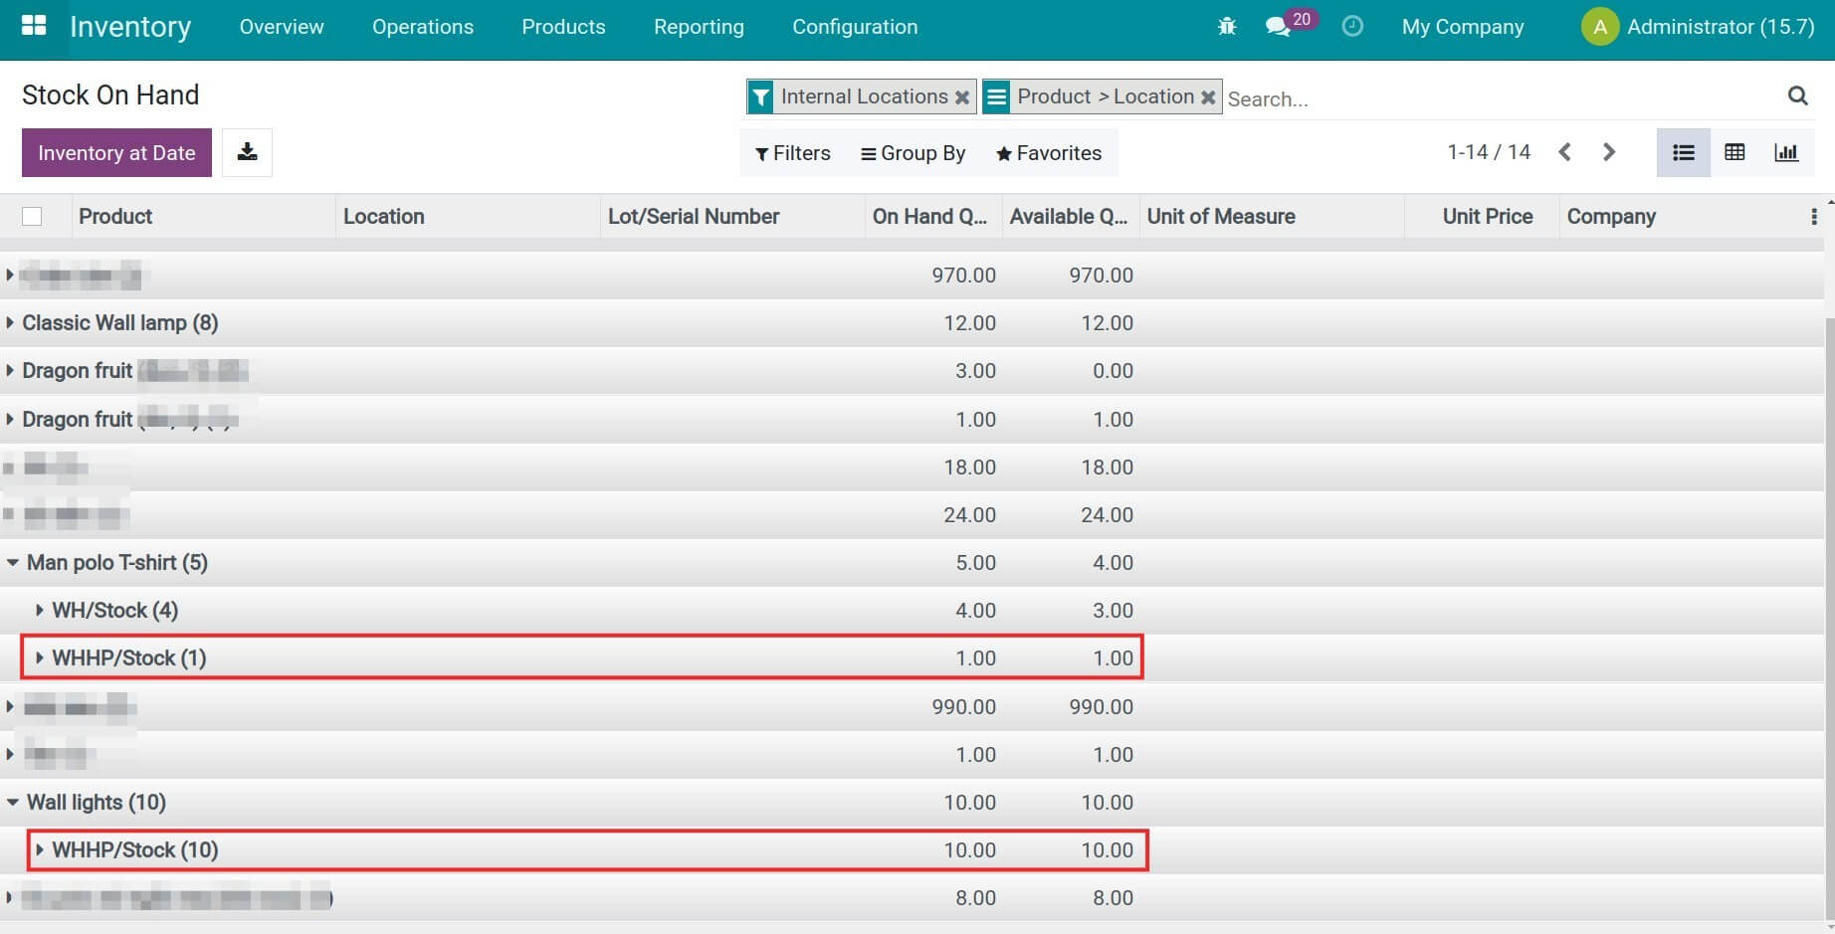
Task: Open the conversations messages icon
Action: (x=1278, y=27)
